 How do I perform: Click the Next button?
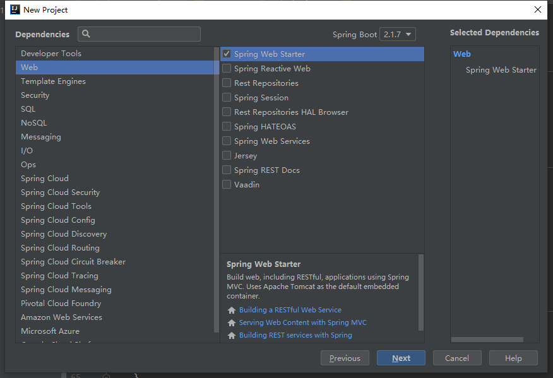[x=401, y=358]
